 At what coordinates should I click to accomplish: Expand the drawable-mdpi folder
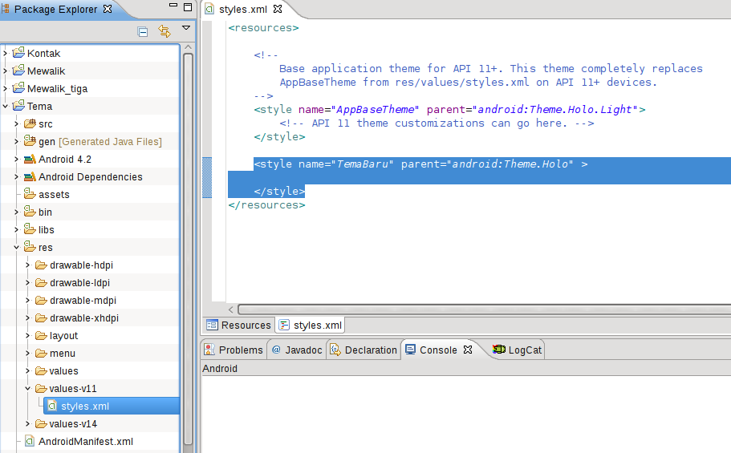point(27,301)
